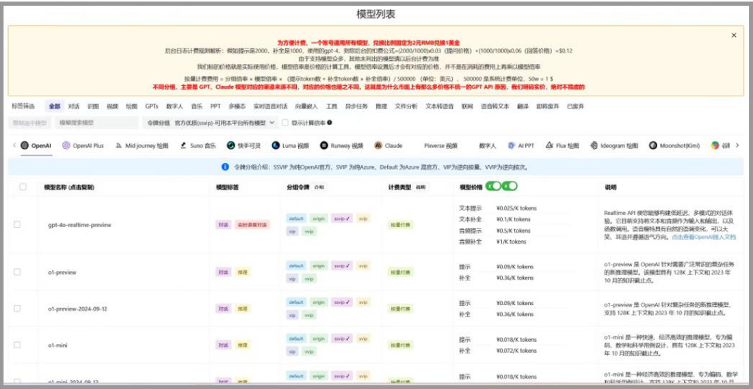Show previous vendors with the left arrow

14,145
